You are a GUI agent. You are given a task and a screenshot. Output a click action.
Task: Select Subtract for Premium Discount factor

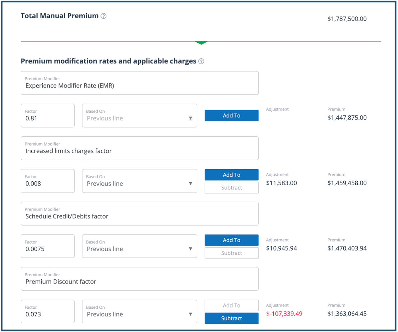(x=231, y=318)
